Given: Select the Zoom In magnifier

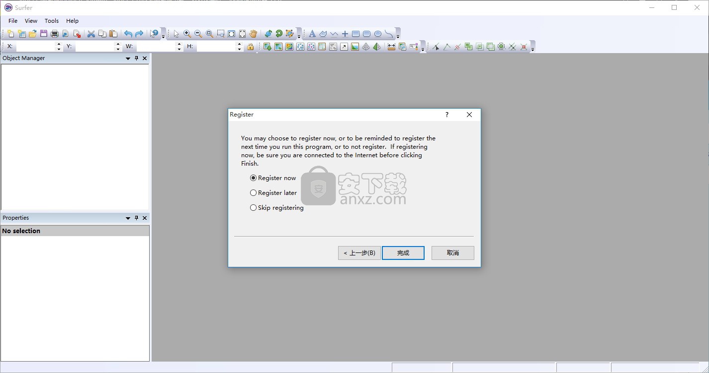Looking at the screenshot, I should 187,34.
